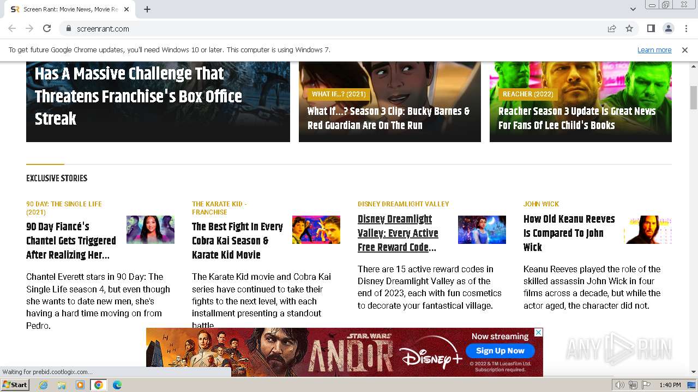Image resolution: width=698 pixels, height=392 pixels.
Task: Open the Chantel article thumbnail
Action: click(151, 230)
